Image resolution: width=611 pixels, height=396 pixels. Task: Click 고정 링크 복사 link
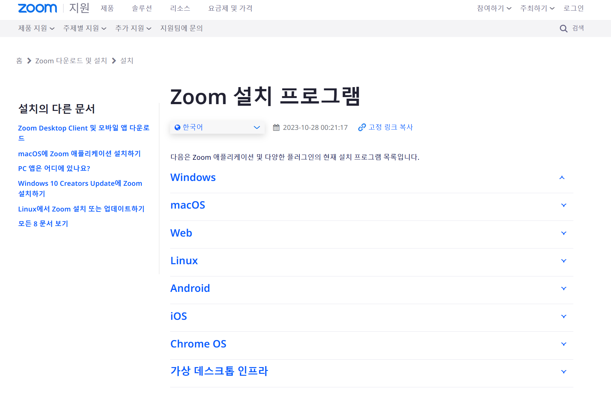pyautogui.click(x=390, y=127)
